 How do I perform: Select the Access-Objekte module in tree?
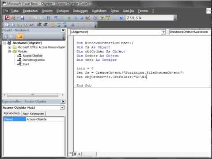pos(32,56)
